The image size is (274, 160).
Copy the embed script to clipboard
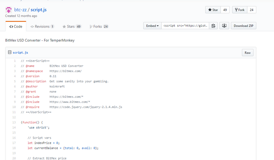213,26
